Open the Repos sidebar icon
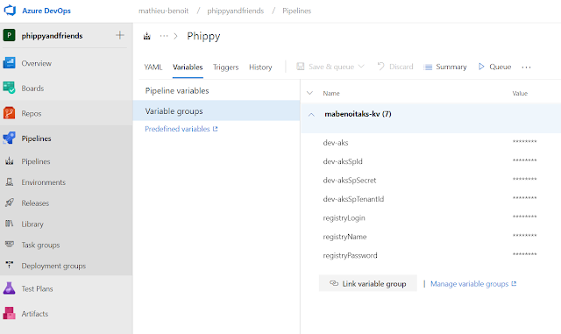The height and width of the screenshot is (334, 561). coord(9,113)
